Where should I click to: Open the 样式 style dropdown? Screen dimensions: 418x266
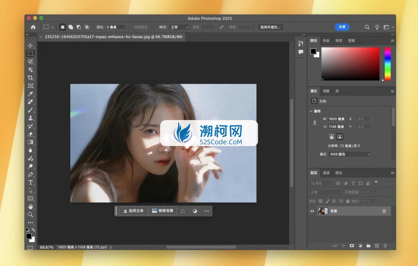pos(179,27)
